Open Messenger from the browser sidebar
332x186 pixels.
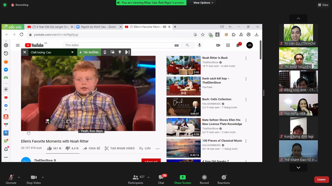click(6, 70)
